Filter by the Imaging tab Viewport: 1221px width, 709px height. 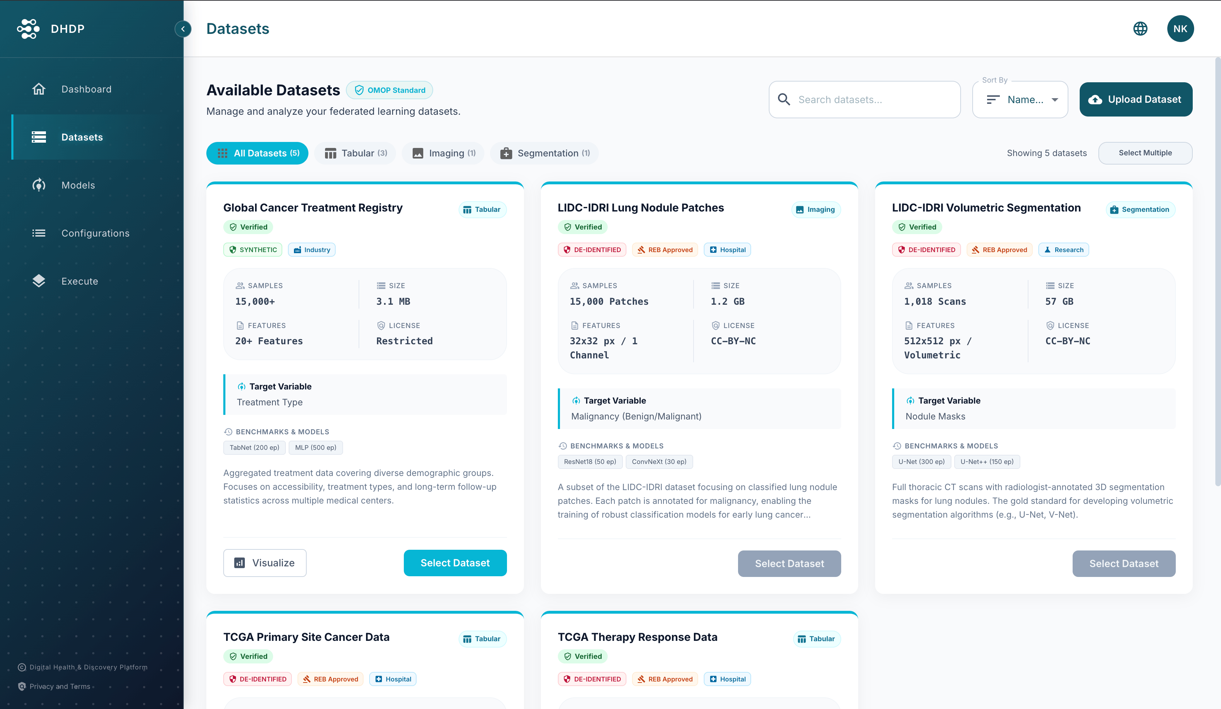[x=443, y=153]
